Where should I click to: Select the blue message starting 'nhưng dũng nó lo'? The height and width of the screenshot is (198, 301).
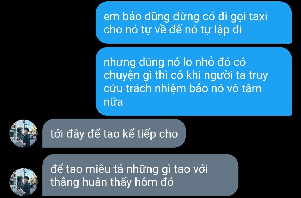click(194, 81)
